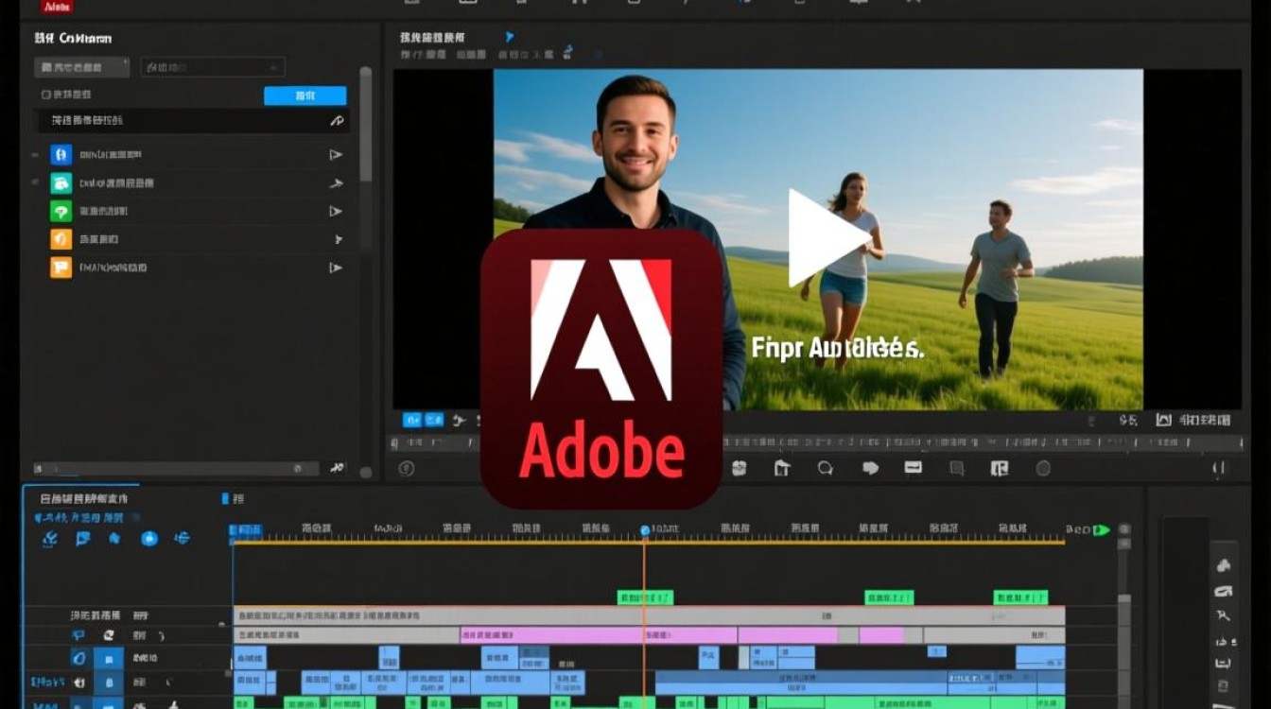Expand the arrow on the orange-icon list row
This screenshot has height=709, width=1271.
338,240
